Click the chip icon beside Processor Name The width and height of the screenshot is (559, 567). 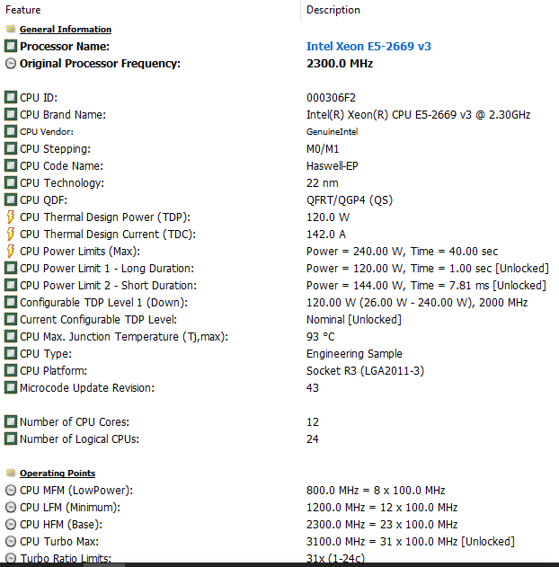coord(11,46)
